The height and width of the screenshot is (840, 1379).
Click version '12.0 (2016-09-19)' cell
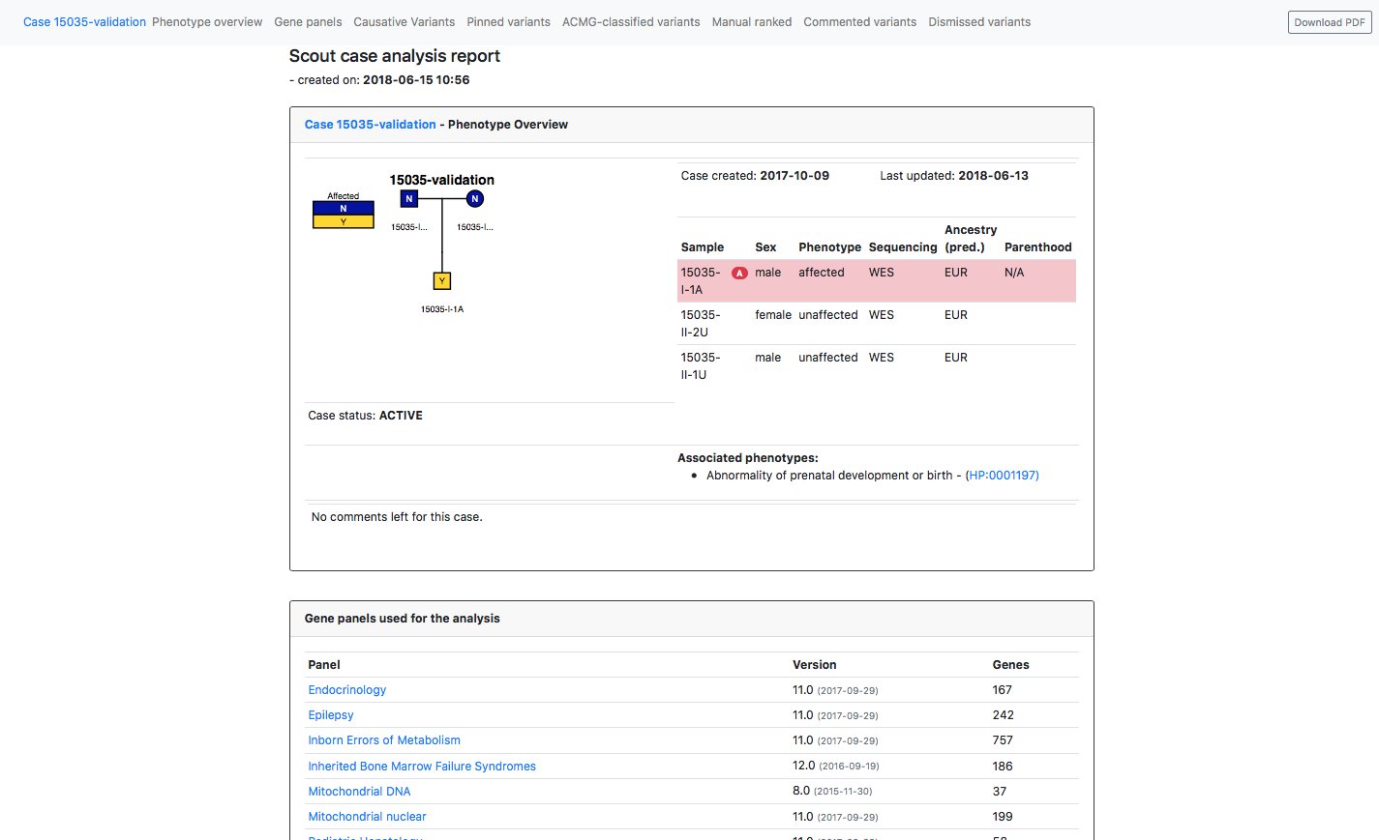click(x=836, y=767)
